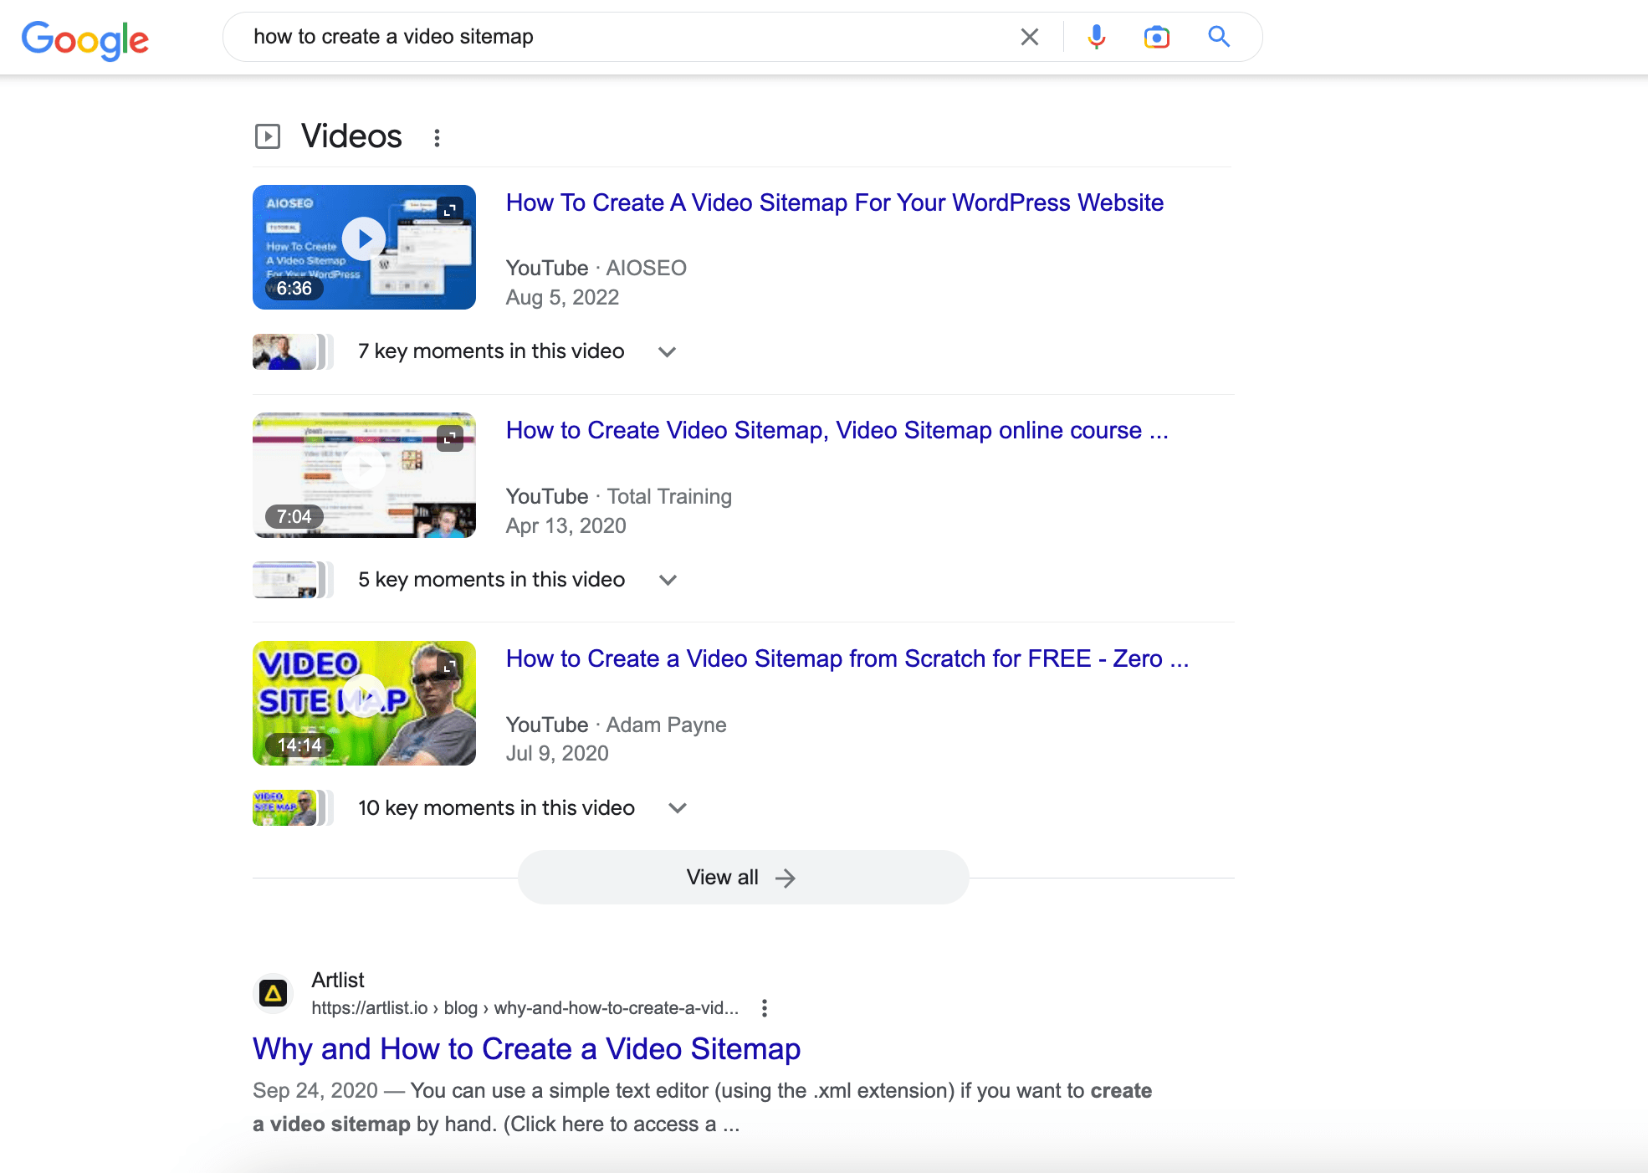
Task: Play the Total Training video thumbnail
Action: [364, 475]
